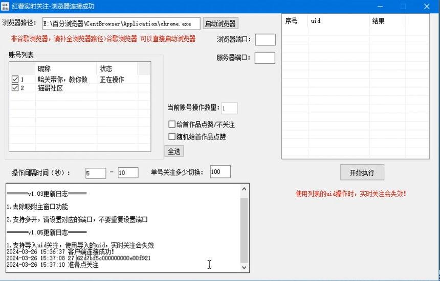Click the 启动浏览器 button
Viewport: 440px width, 281px height.
[221, 23]
